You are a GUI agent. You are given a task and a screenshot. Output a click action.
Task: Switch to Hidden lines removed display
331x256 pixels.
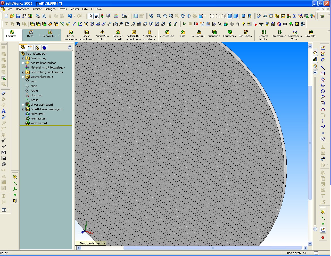(224, 16)
